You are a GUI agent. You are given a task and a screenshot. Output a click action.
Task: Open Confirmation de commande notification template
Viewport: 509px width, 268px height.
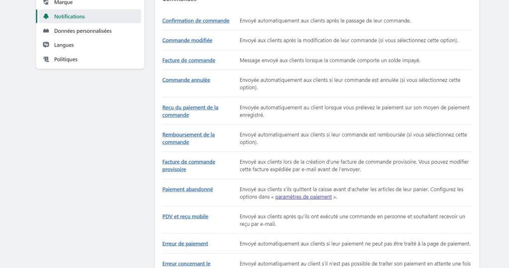pyautogui.click(x=196, y=21)
